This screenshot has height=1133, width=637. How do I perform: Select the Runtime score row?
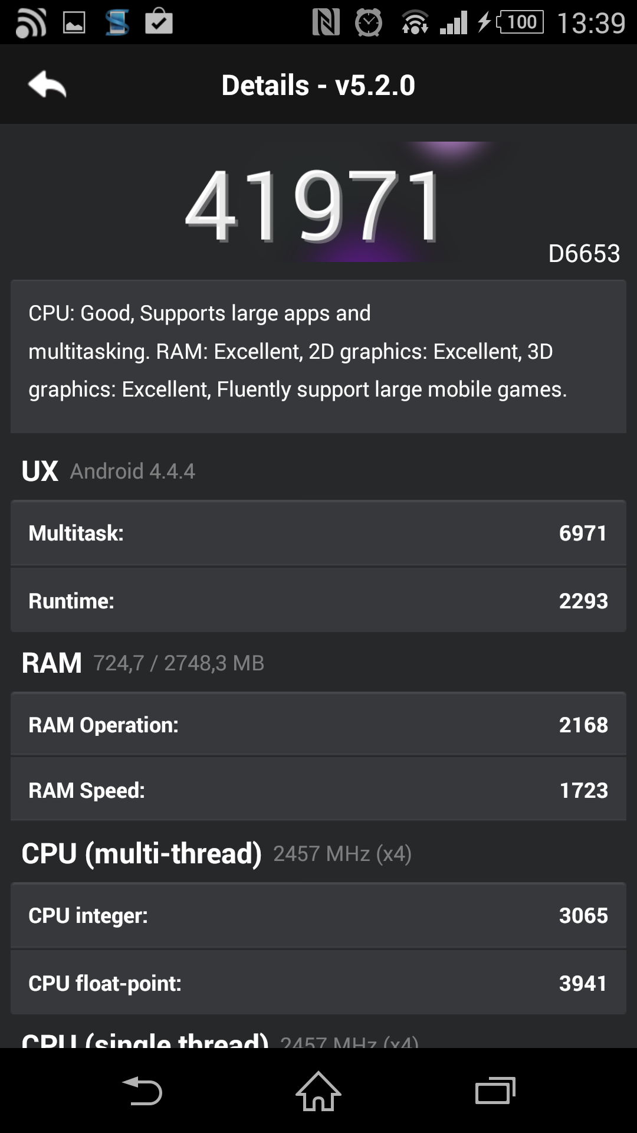click(x=318, y=600)
